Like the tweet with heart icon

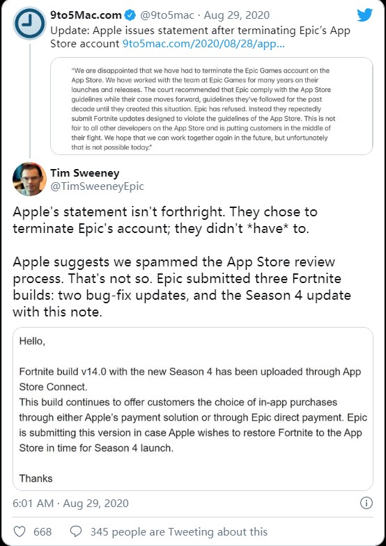pyautogui.click(x=20, y=531)
